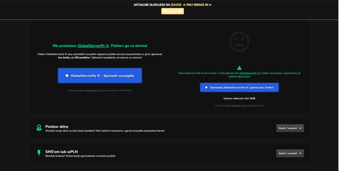Open GlobalServerify © link in vote-limit warning
The image size is (342, 171).
250,73
